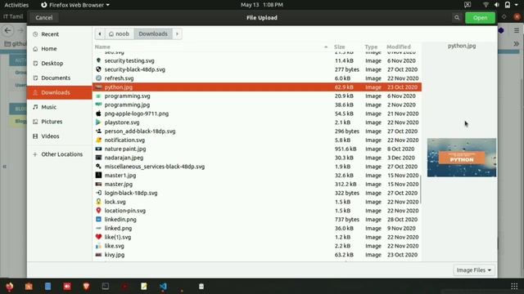Select notification.svg file
Image resolution: width=524 pixels, height=294 pixels.
pos(256,140)
